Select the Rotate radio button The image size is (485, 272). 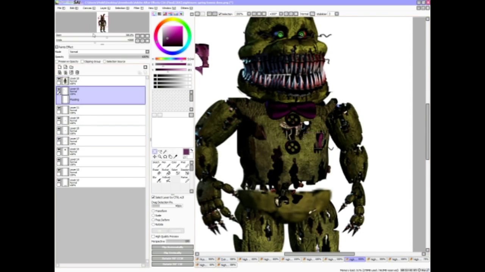coord(153,224)
